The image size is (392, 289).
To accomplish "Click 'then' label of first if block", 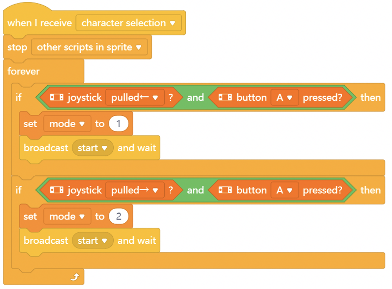I will click(371, 98).
